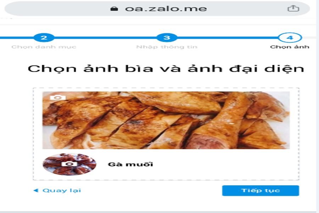
Task: Click the camera icon on avatar photo
Action: (x=69, y=164)
